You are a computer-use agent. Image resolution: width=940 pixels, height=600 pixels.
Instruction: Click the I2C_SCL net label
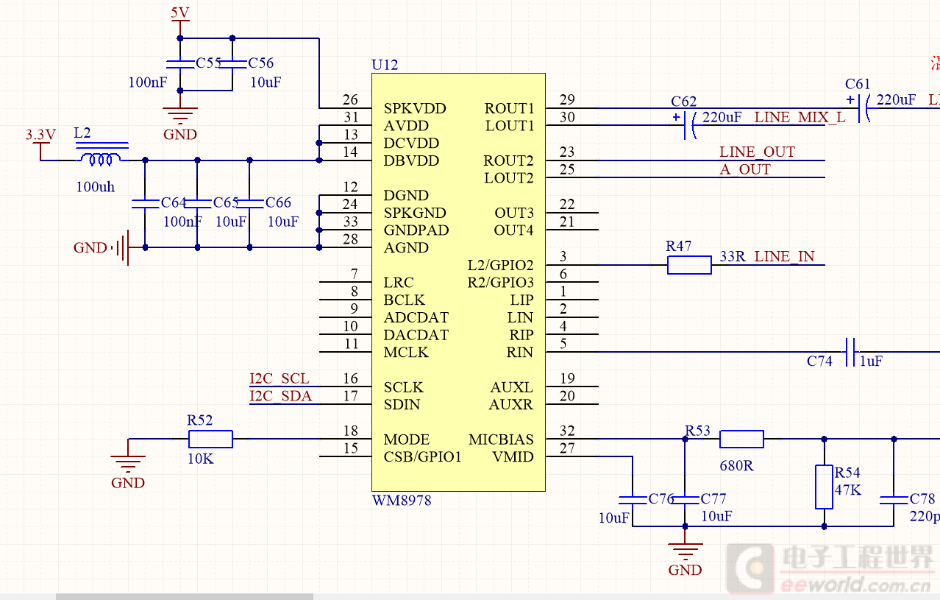tap(280, 379)
